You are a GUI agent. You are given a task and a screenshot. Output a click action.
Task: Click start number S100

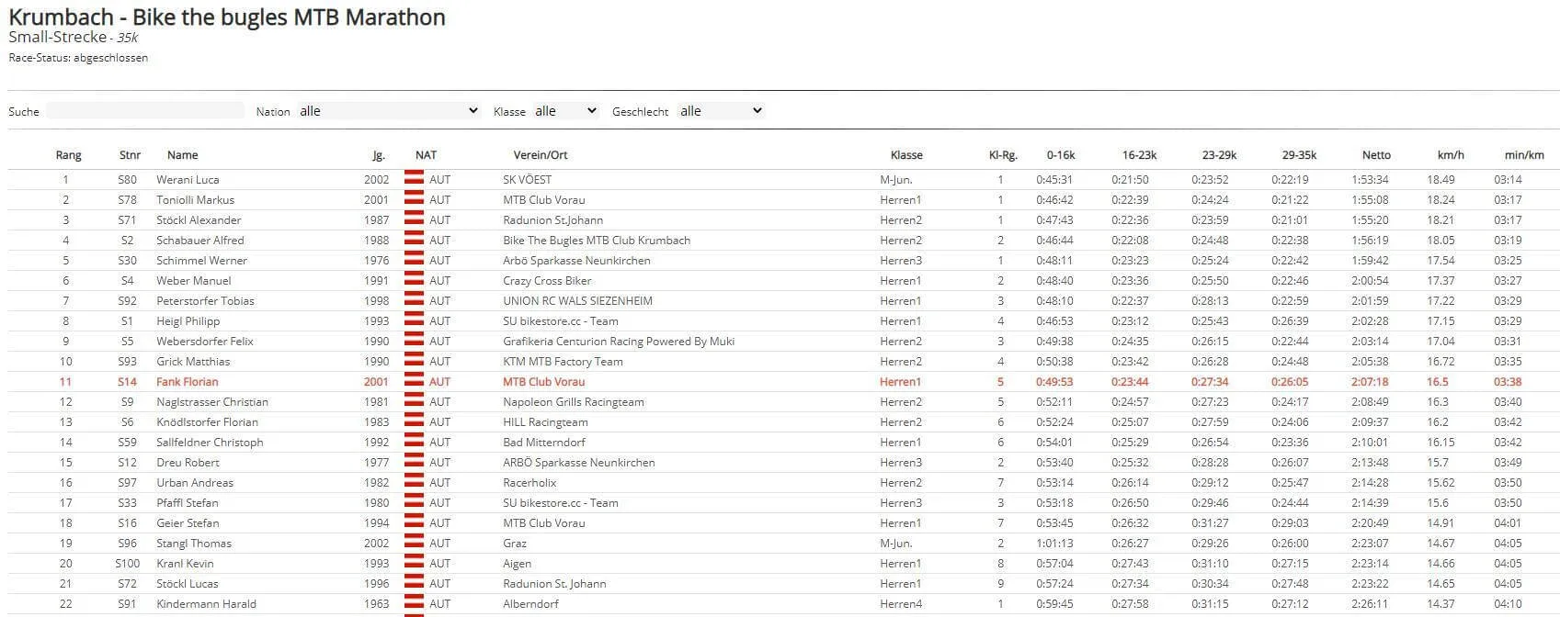click(128, 564)
